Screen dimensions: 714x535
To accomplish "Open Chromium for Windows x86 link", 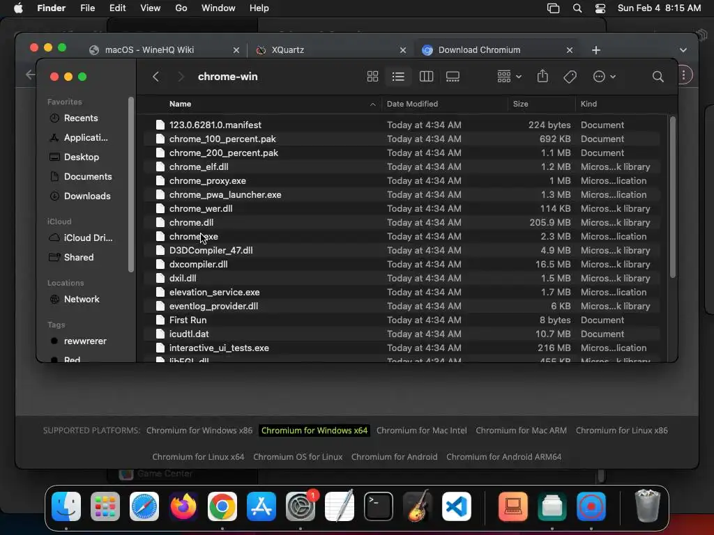I will point(199,431).
